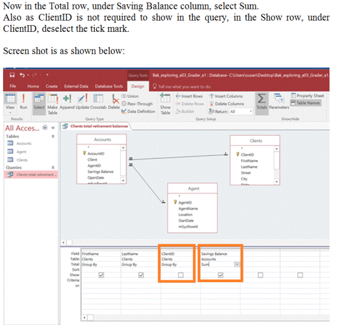Click AgentName field in Agent table box
364x325 pixels.
coord(188,209)
